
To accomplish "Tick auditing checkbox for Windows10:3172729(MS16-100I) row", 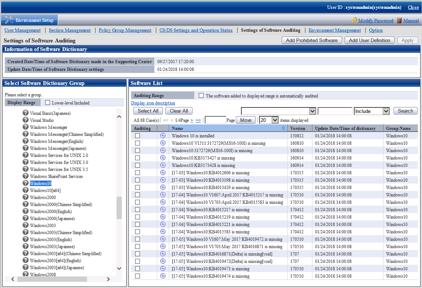I will [138, 151].
